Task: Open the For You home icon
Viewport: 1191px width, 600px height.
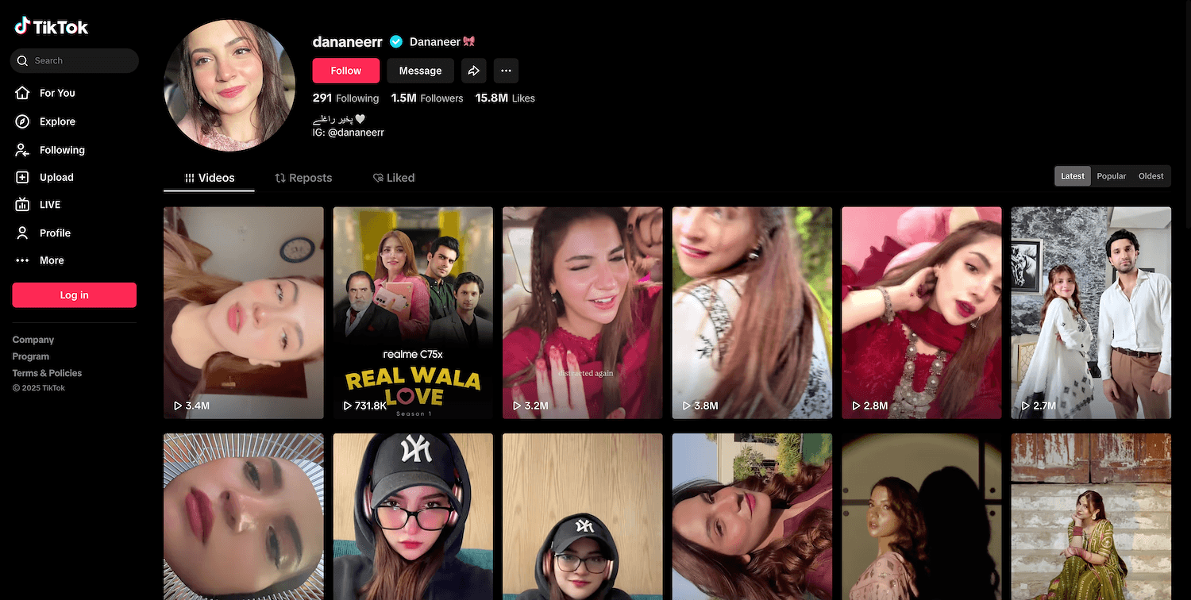Action: pyautogui.click(x=23, y=93)
